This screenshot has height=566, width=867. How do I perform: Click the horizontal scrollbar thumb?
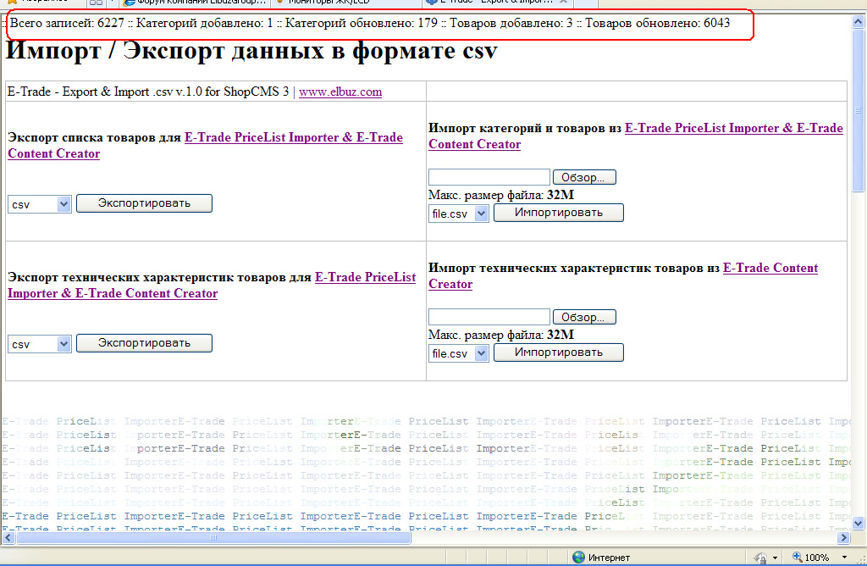point(213,537)
